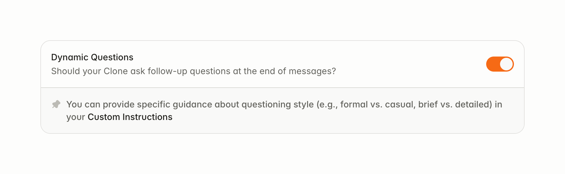Go to Custom Instructions from the hint

tap(130, 117)
